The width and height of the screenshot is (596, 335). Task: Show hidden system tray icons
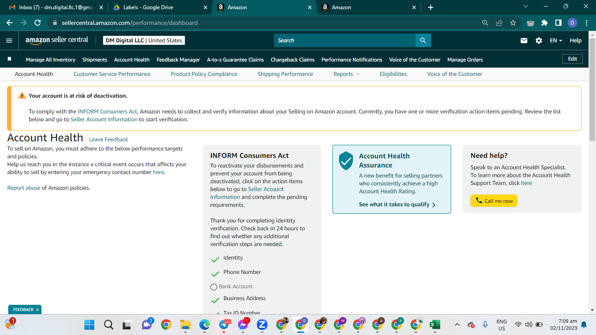[x=457, y=325]
